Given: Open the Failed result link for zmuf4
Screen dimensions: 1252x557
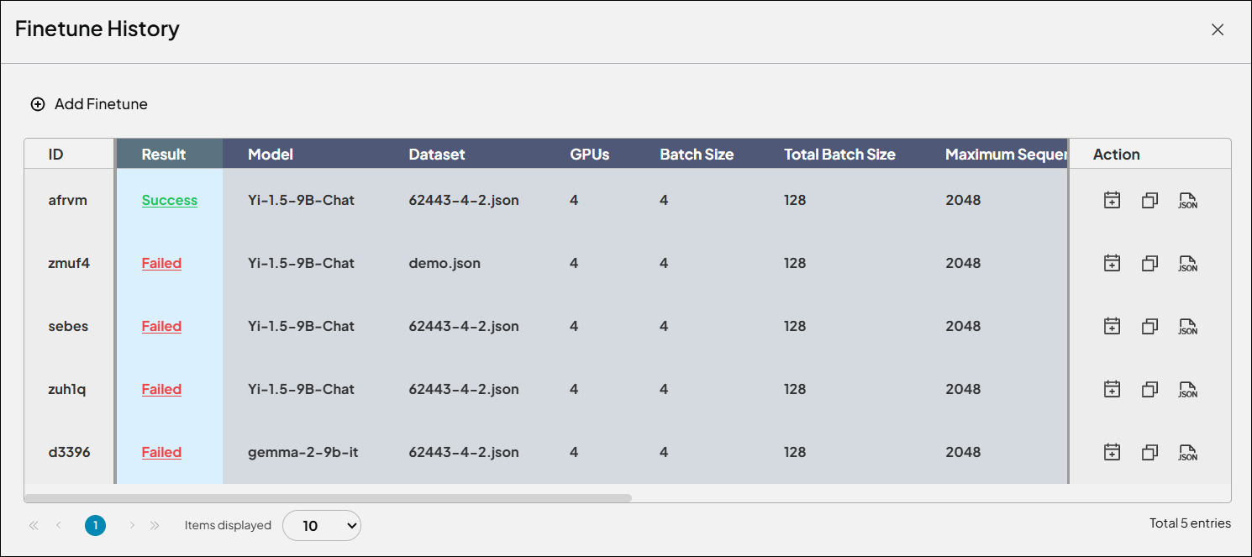Looking at the screenshot, I should 161,263.
